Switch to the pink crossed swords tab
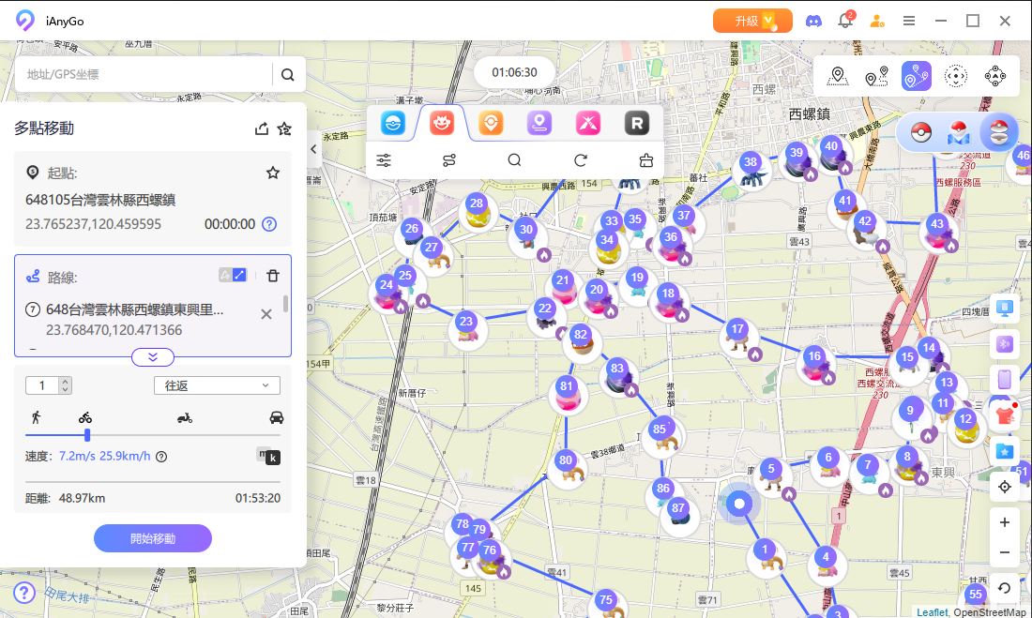The height and width of the screenshot is (618, 1032). pyautogui.click(x=587, y=123)
